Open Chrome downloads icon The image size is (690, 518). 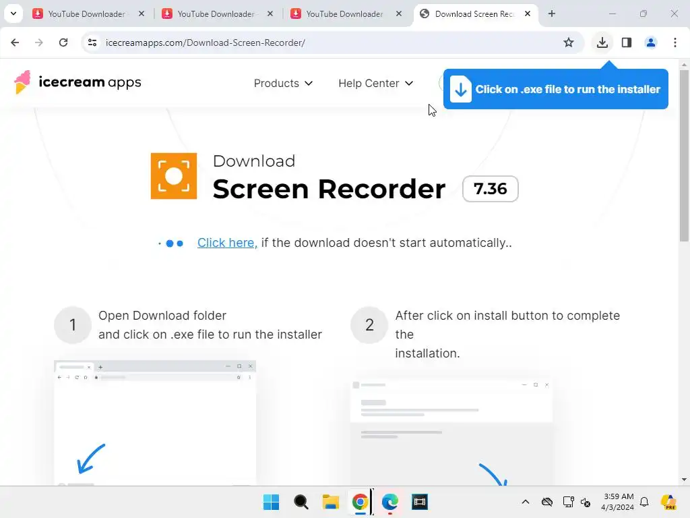[602, 42]
